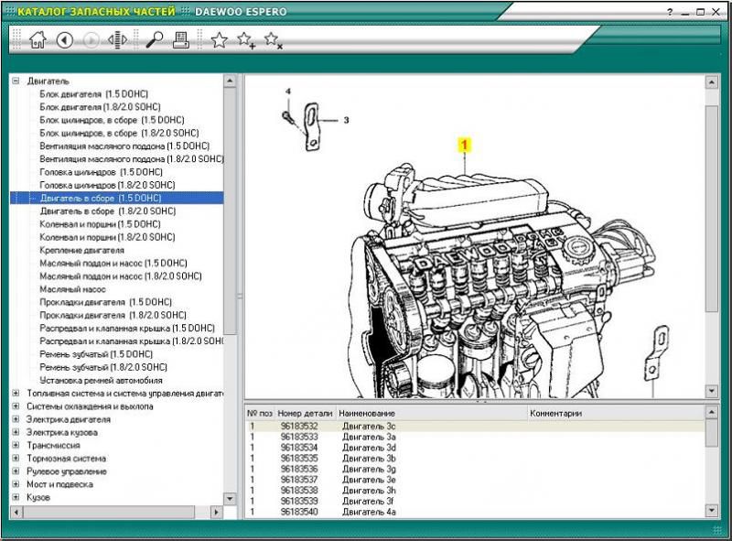Screen dimensions: 732x541
Task: Expand the Электрика кузова category
Action: click(16, 432)
